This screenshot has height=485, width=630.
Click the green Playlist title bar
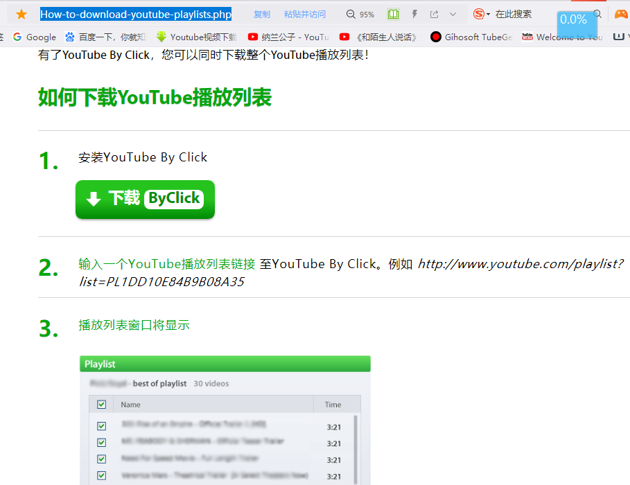click(x=225, y=364)
